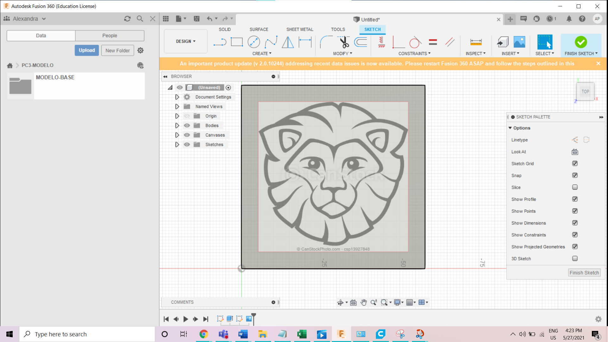Uncheck the Sketch Grid checkbox
The image size is (608, 342).
pyautogui.click(x=575, y=163)
